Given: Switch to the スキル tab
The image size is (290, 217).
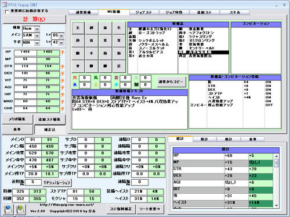Looking at the screenshot, I should (x=235, y=12).
